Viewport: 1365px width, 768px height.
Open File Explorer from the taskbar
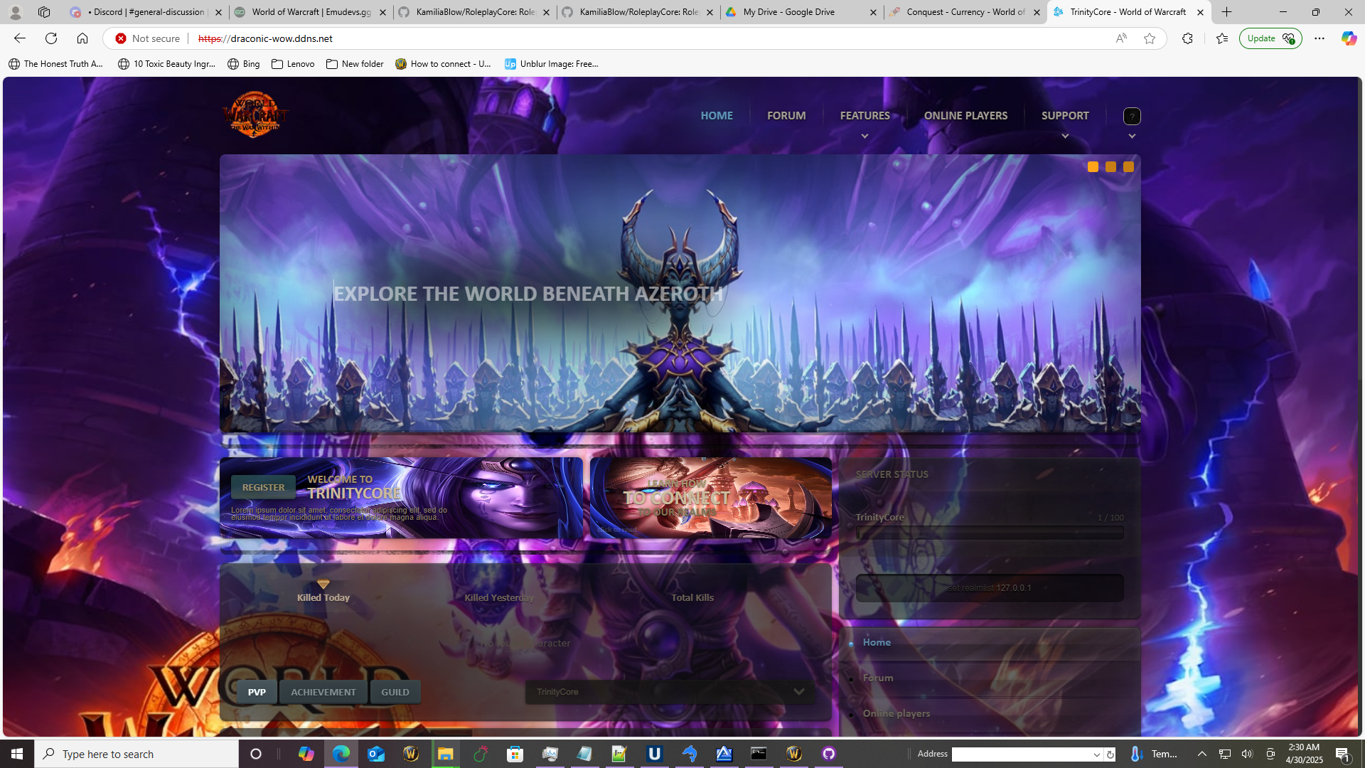tap(446, 754)
